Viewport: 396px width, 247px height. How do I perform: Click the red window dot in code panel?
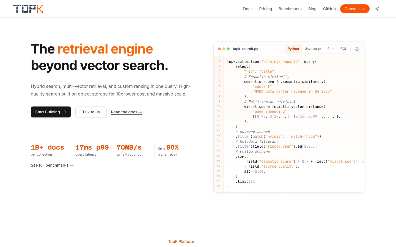[x=219, y=49]
